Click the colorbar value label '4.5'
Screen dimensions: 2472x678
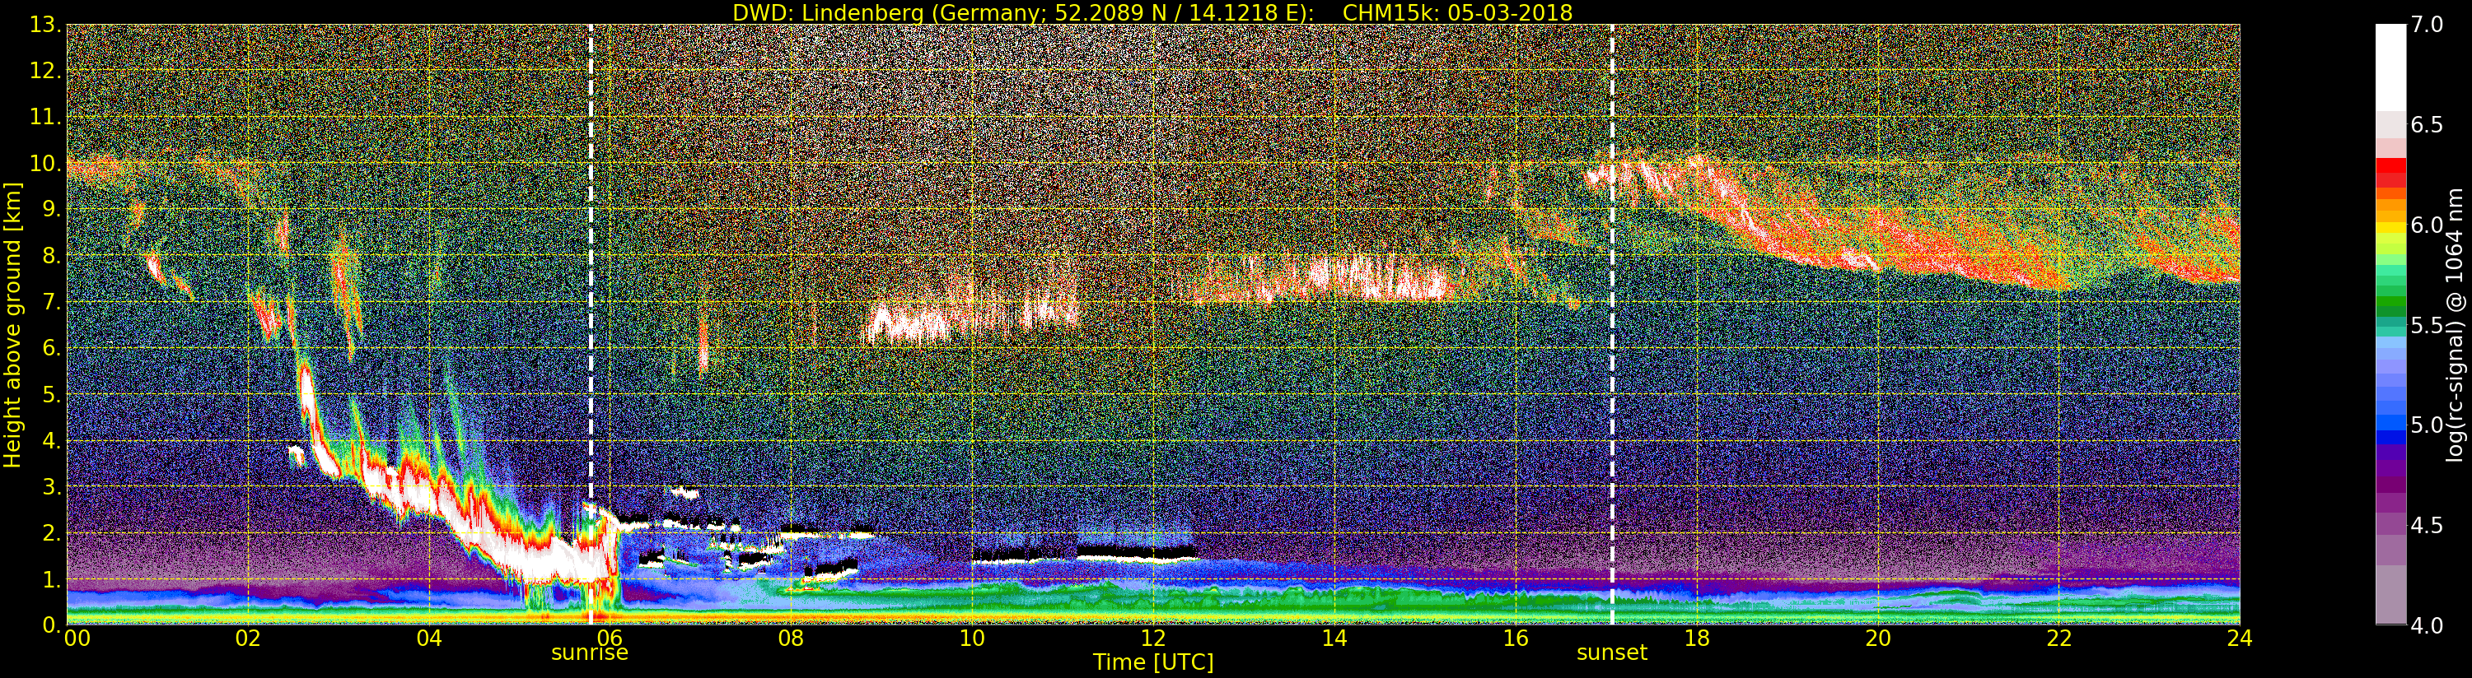[2426, 526]
